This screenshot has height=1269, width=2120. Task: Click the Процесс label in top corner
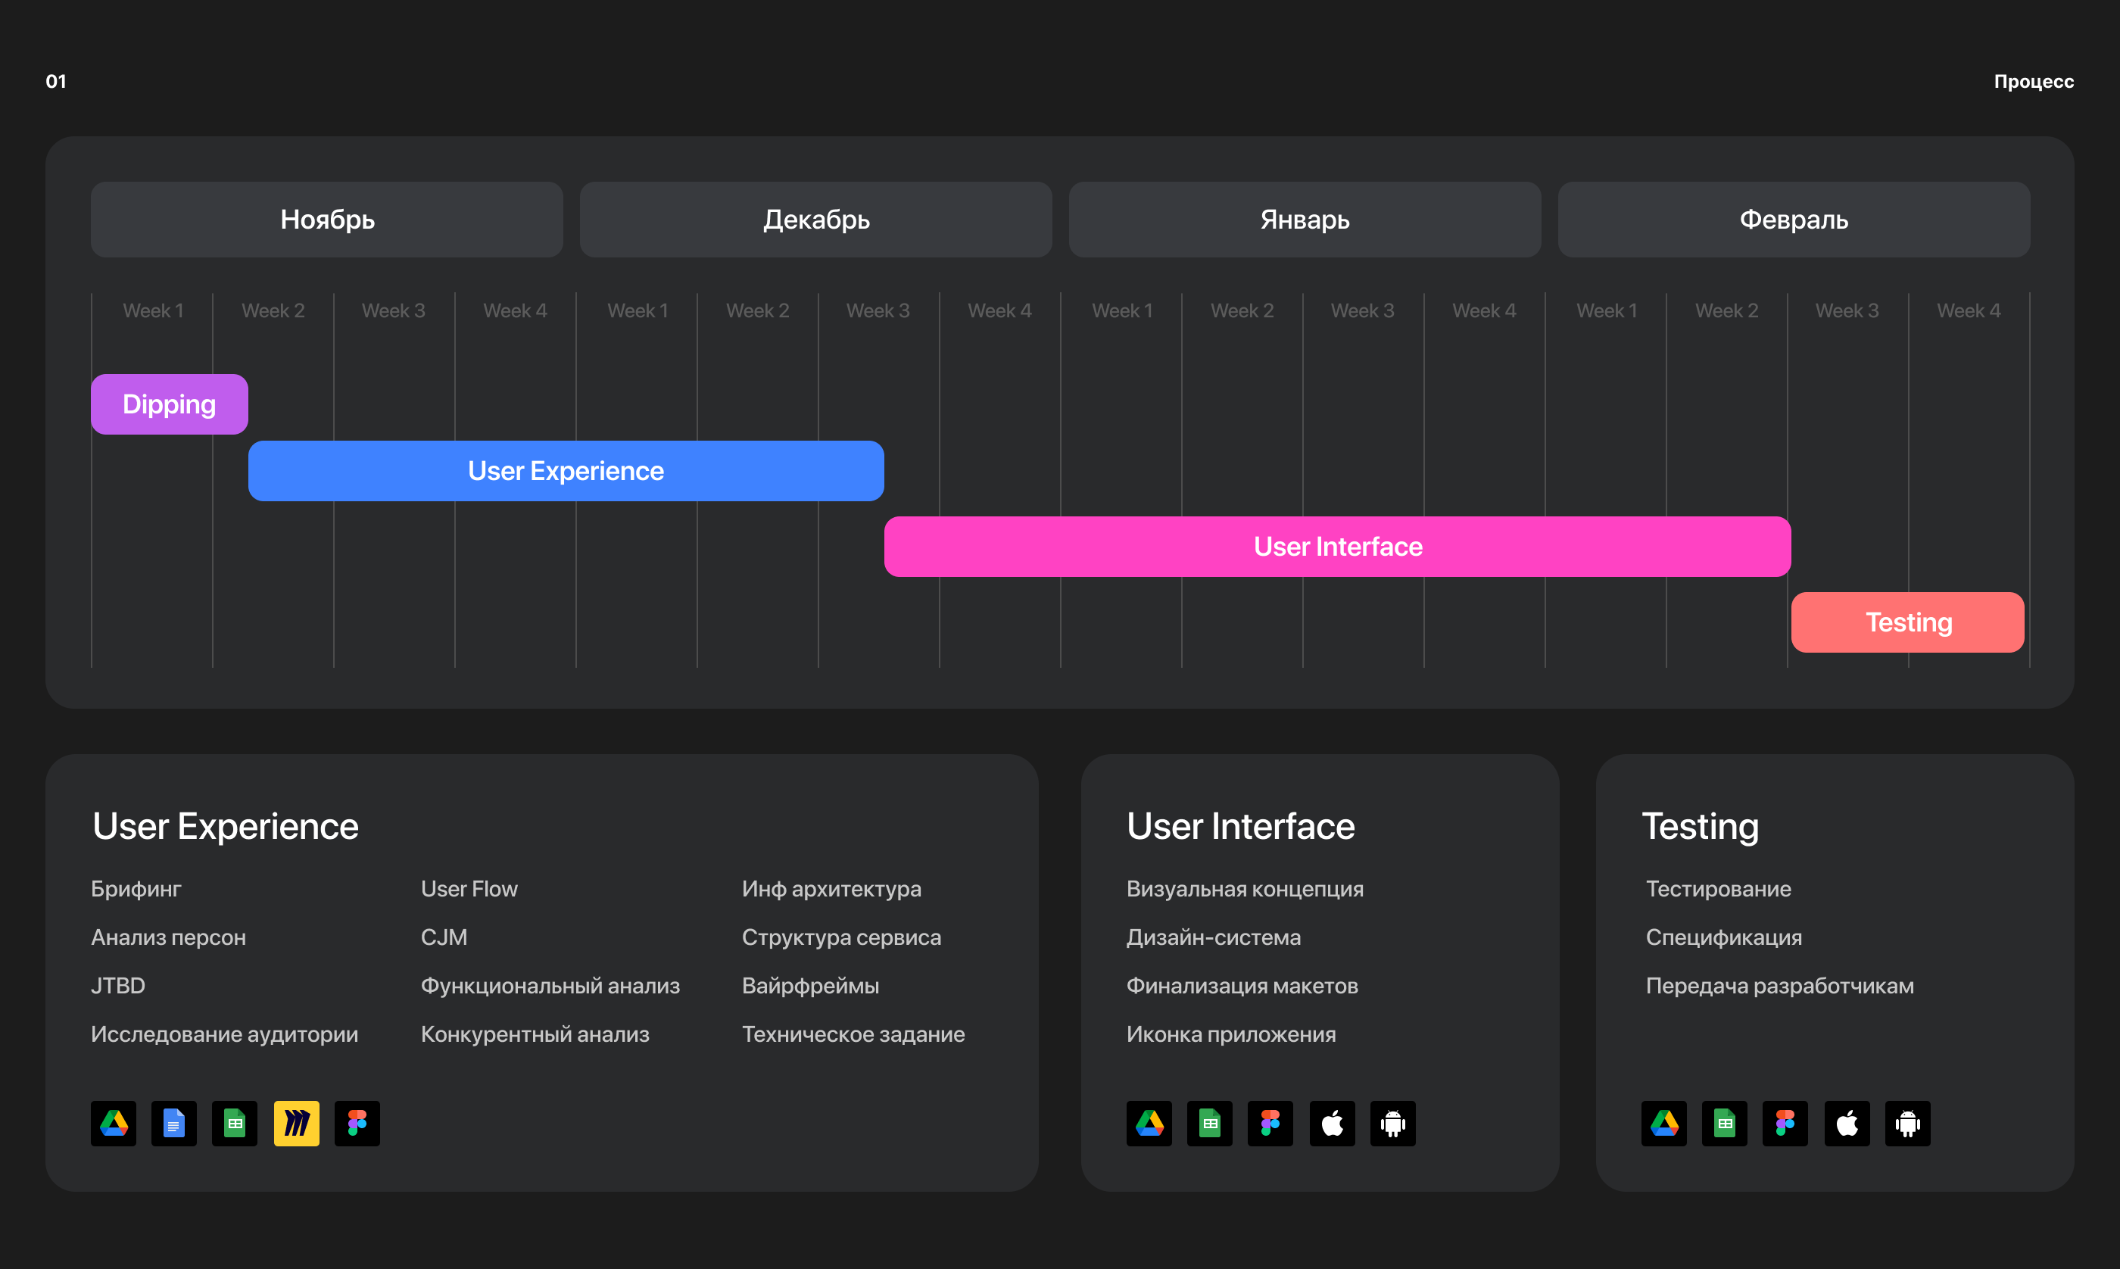2034,81
